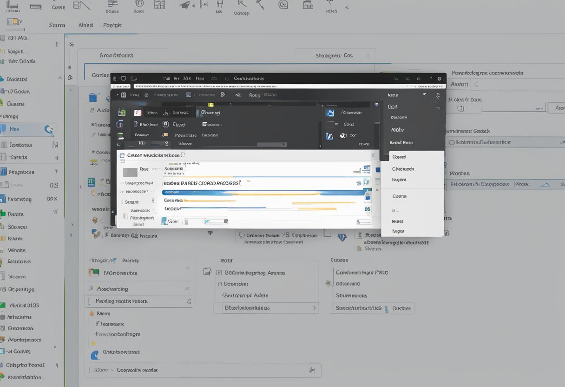Click the blue swirl icon on highlighted 'Hos' row
565x387 pixels.
pyautogui.click(x=49, y=130)
